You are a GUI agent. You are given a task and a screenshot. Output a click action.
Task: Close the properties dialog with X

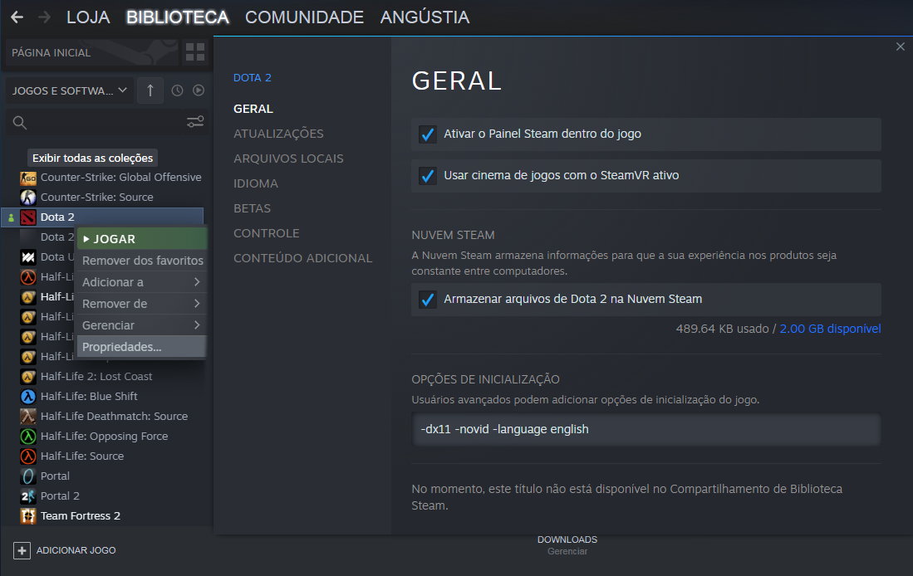pyautogui.click(x=901, y=46)
